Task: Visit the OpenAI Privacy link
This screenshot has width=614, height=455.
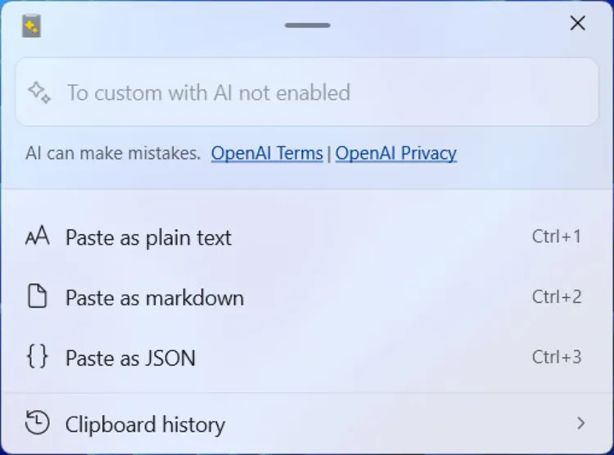Action: click(x=396, y=153)
